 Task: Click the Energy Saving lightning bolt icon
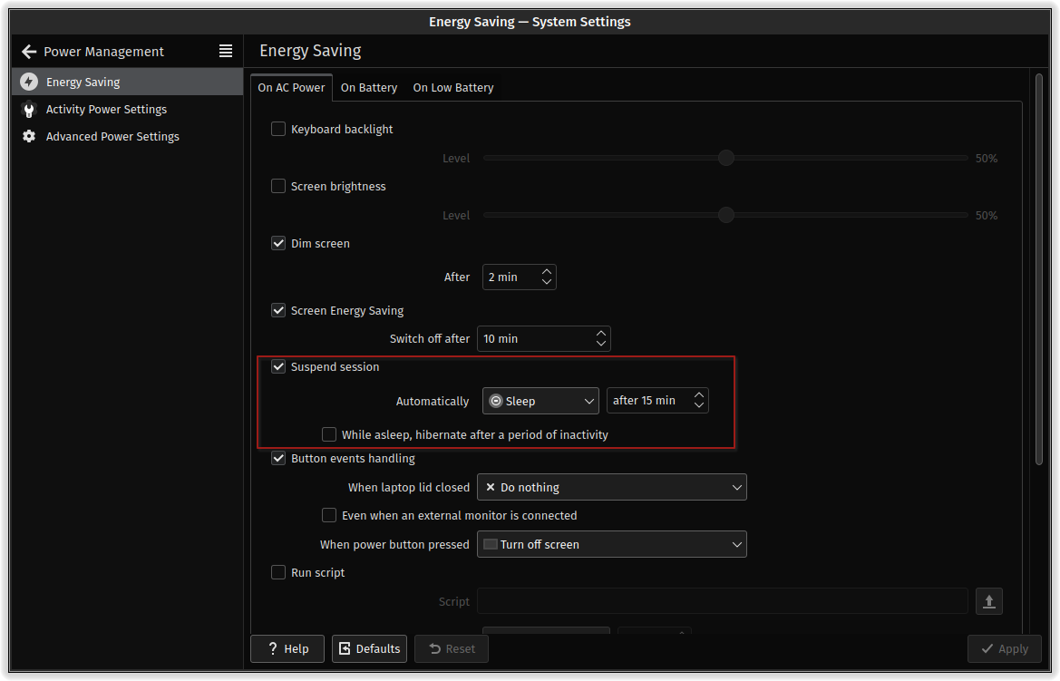[28, 82]
